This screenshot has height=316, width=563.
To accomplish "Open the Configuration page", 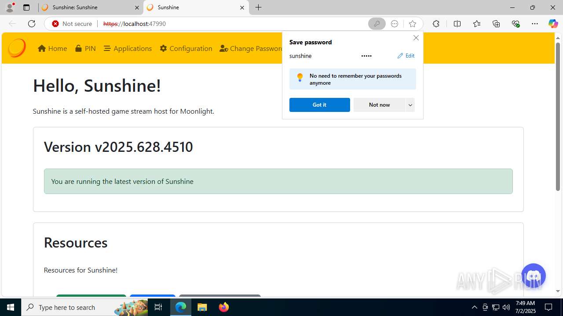I will click(x=186, y=48).
